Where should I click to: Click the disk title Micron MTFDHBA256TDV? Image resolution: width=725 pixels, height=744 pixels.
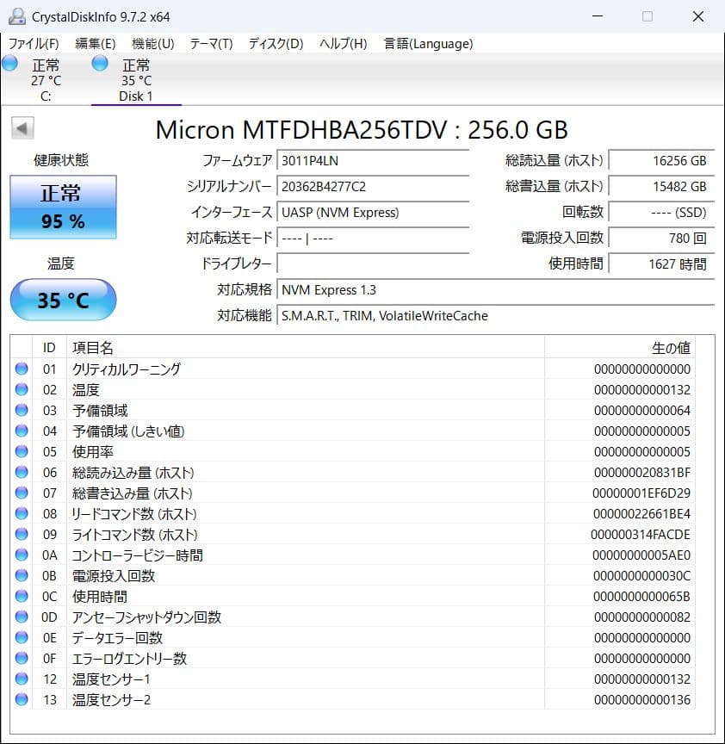point(362,129)
